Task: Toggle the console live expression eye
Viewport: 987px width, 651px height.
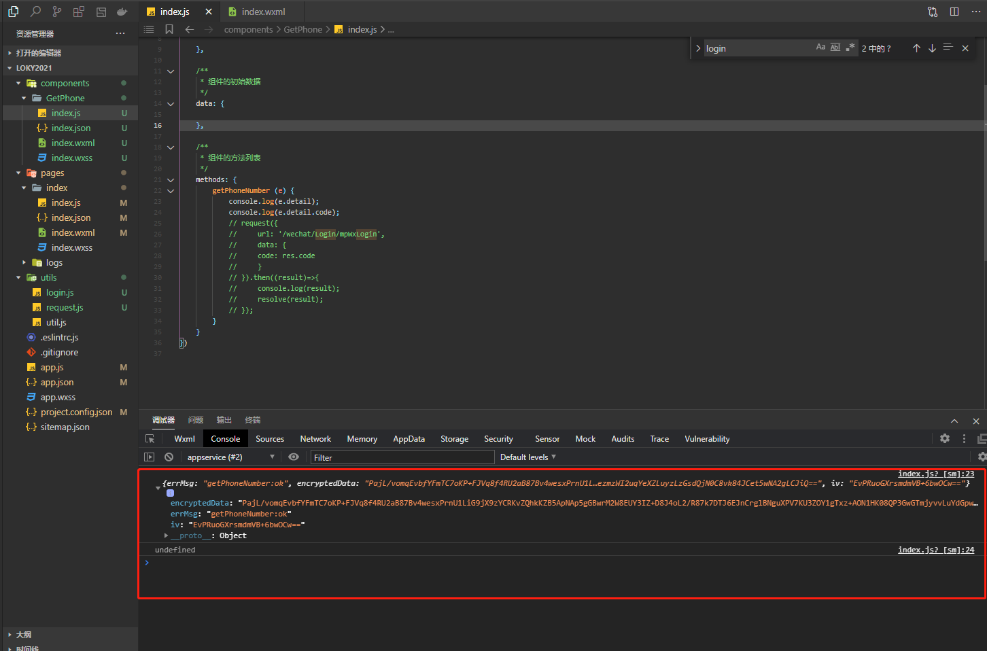Action: click(x=294, y=457)
